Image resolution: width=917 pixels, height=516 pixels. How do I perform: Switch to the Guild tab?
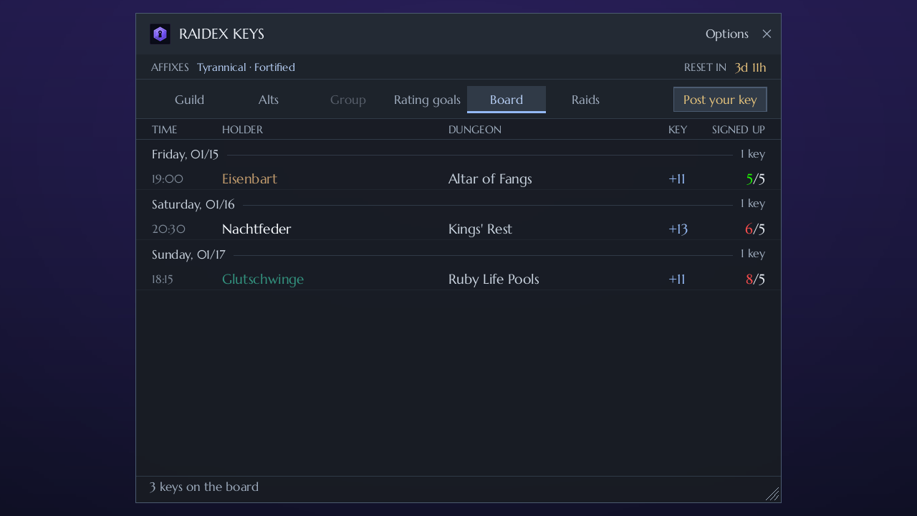190,100
